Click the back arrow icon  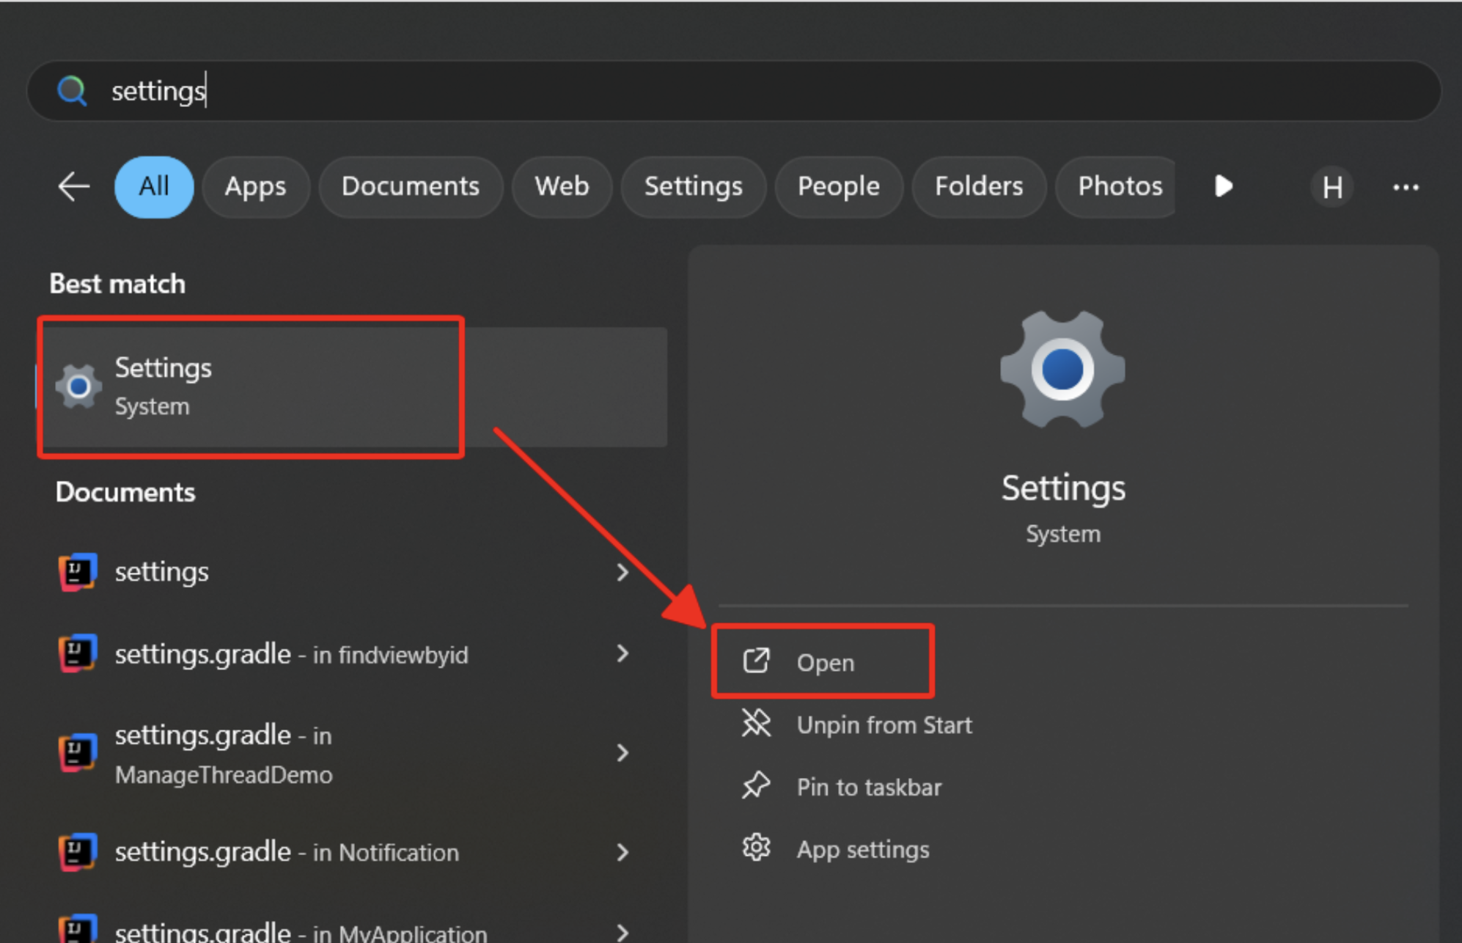pyautogui.click(x=73, y=187)
